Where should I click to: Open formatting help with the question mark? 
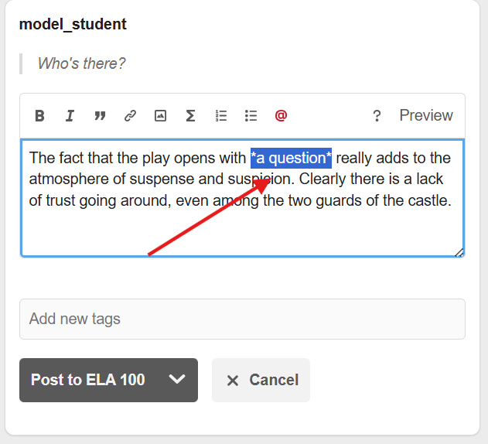pos(377,116)
